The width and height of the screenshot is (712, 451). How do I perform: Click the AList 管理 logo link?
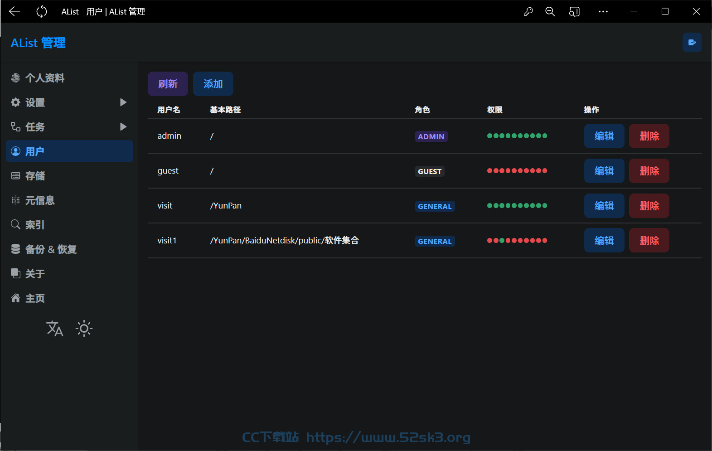pos(38,43)
